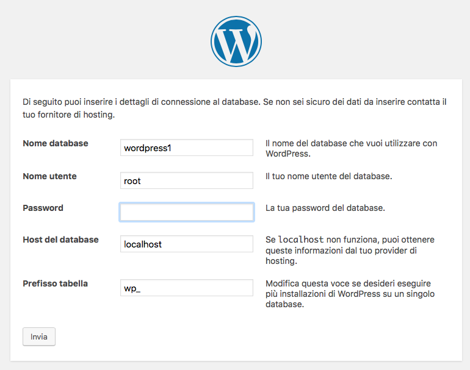The width and height of the screenshot is (470, 370).
Task: Click the bold Prefisso tabella label
Action: click(55, 284)
